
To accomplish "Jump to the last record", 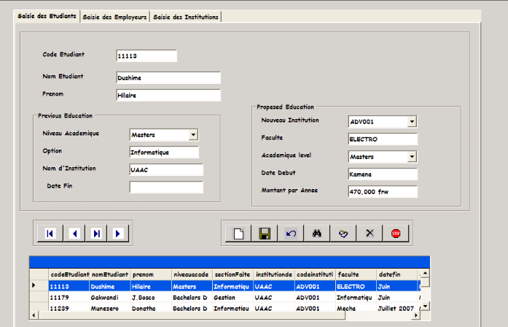I will point(96,234).
